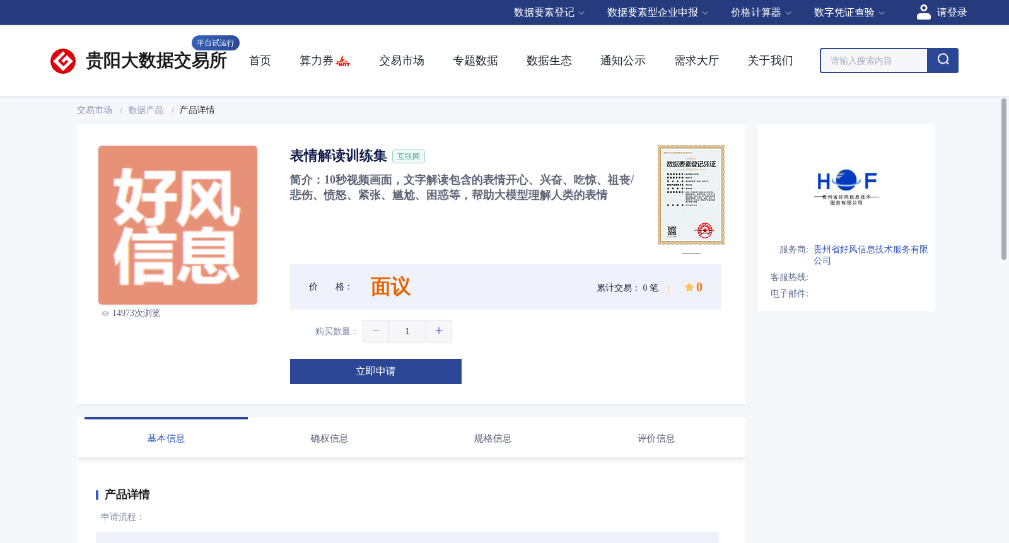The image size is (1009, 543).
Task: Switch to the 规格信息 tab
Action: [493, 438]
